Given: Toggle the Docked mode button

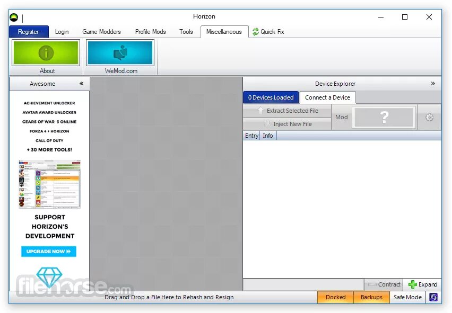Looking at the screenshot, I should [335, 297].
